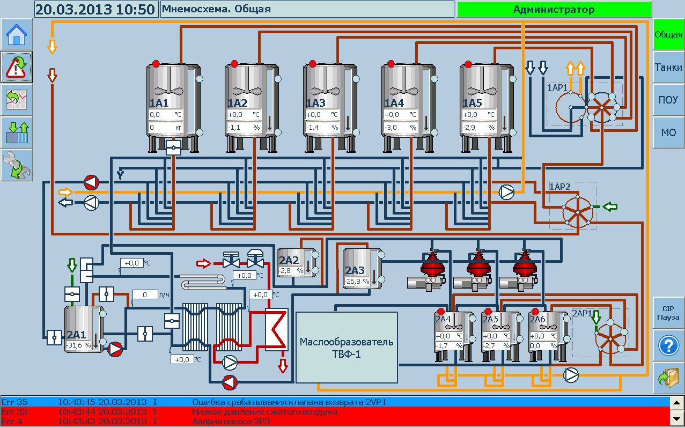Click the Администратор user button
This screenshot has height=428, width=685.
click(x=554, y=9)
